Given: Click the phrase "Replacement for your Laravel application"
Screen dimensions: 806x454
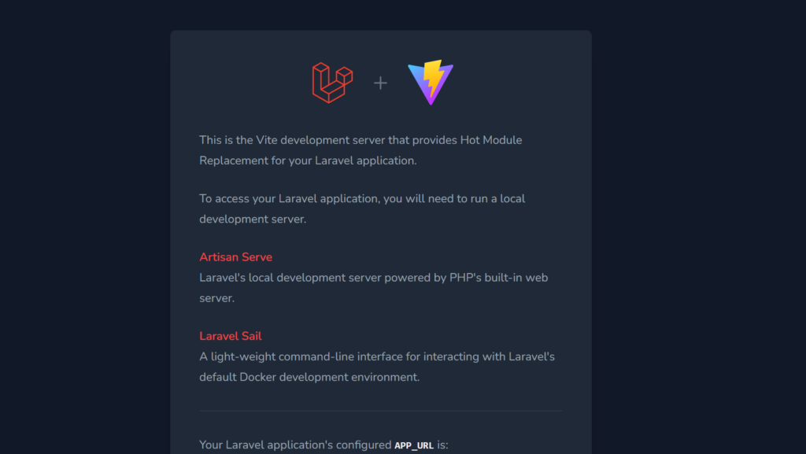Looking at the screenshot, I should (307, 161).
